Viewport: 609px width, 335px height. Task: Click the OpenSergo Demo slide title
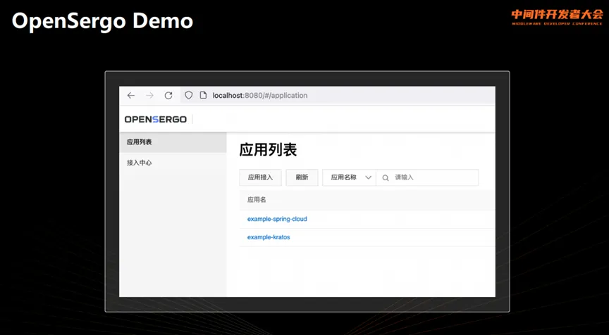(102, 21)
